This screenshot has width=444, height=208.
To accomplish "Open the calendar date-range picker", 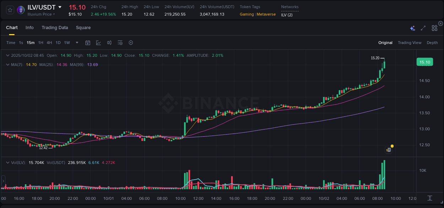I will (x=88, y=43).
